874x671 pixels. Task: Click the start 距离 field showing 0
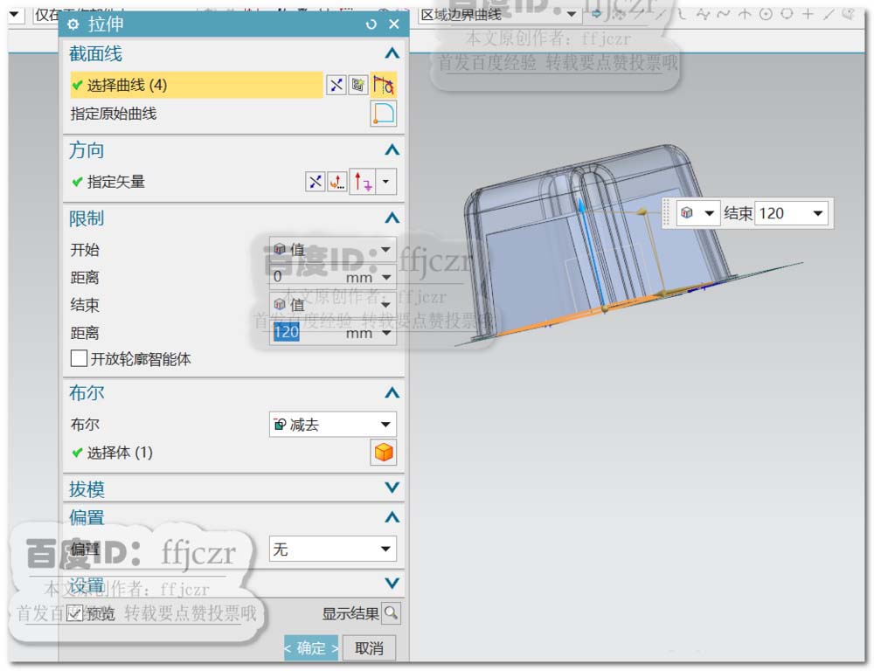[x=305, y=277]
